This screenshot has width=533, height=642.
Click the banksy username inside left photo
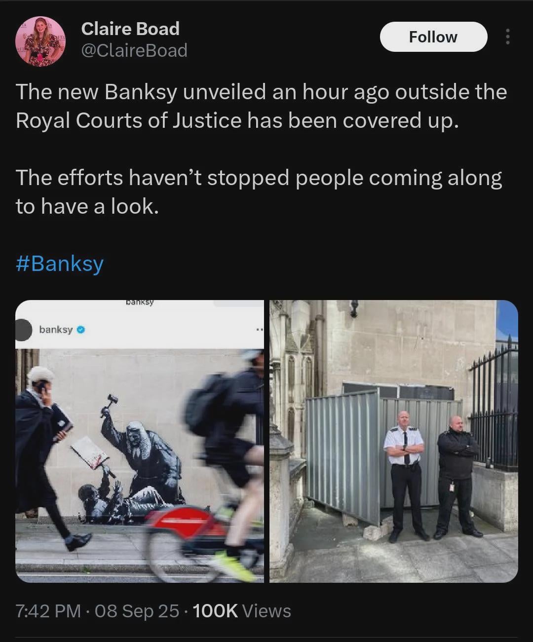coord(56,330)
